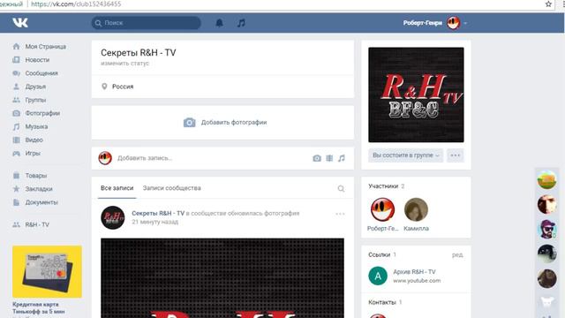Open R&H - TV shortcut in sidebar

pyautogui.click(x=37, y=224)
